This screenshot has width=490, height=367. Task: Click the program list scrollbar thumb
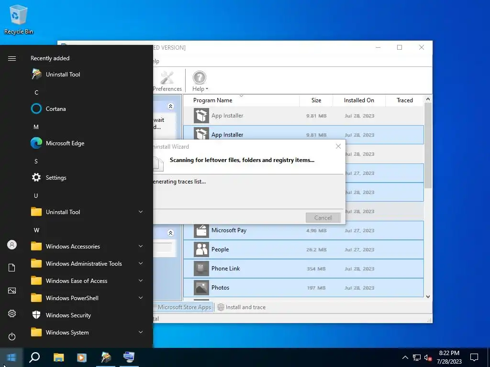click(428, 145)
